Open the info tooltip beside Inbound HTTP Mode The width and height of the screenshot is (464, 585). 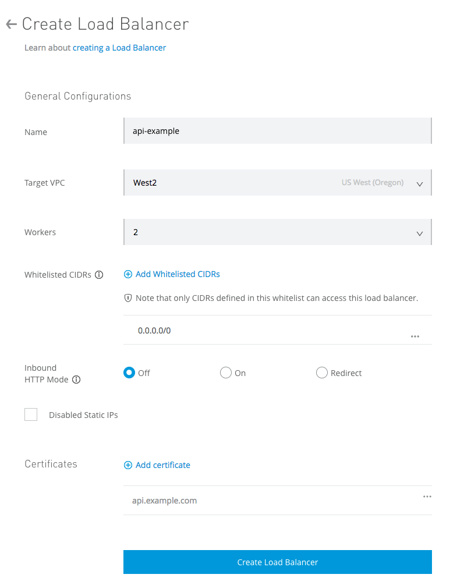click(77, 380)
